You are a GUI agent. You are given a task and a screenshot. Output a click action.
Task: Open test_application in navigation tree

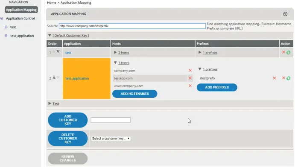[22, 36]
